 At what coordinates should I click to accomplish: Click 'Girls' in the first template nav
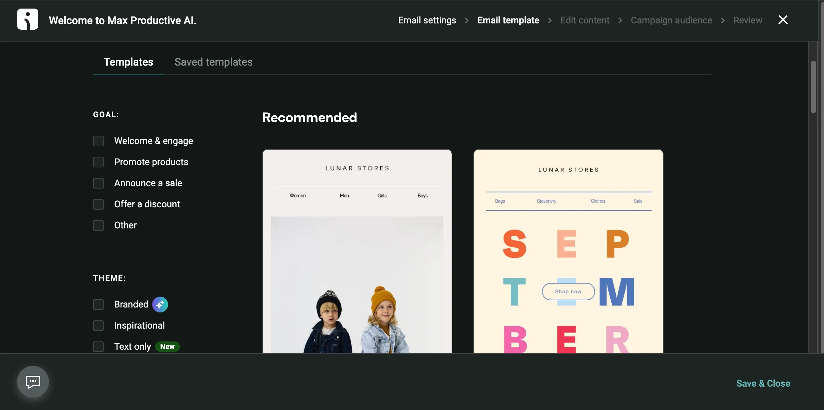[382, 195]
